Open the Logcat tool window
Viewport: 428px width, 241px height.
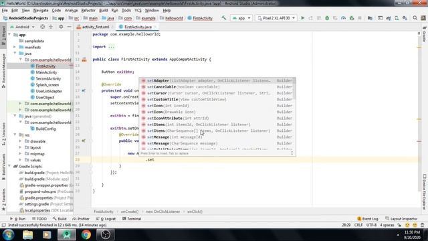(106, 219)
